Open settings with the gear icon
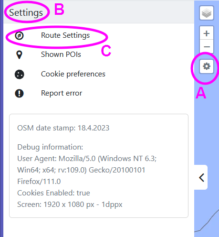The image size is (219, 237). click(207, 66)
